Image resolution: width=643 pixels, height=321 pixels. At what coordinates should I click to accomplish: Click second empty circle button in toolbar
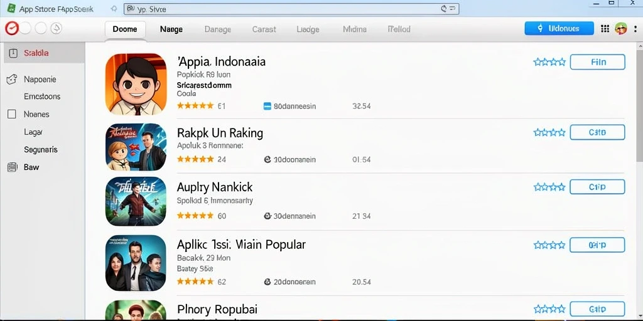pyautogui.click(x=41, y=28)
